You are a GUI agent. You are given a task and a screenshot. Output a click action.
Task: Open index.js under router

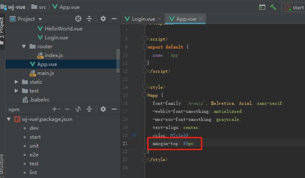click(x=50, y=55)
